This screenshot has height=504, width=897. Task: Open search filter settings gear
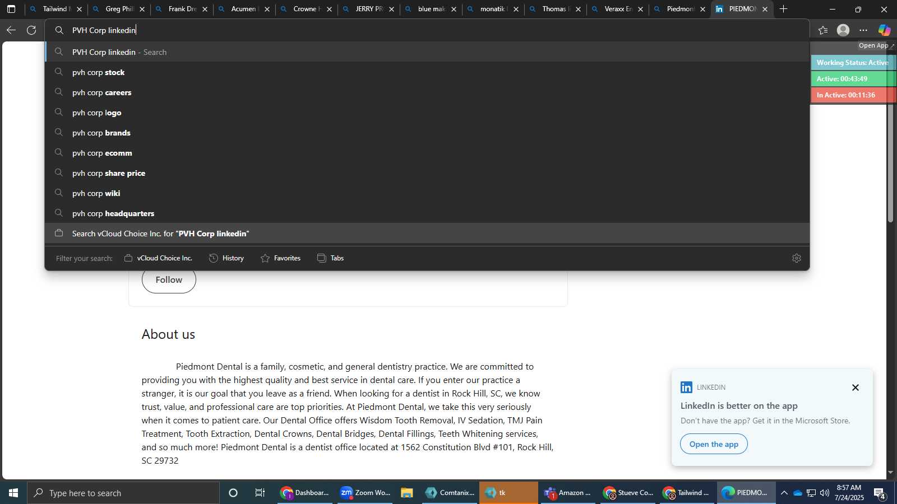click(797, 258)
